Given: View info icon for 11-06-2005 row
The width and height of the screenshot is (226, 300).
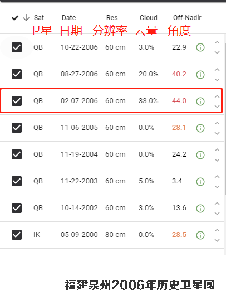Looking at the screenshot, I should pos(200,128).
